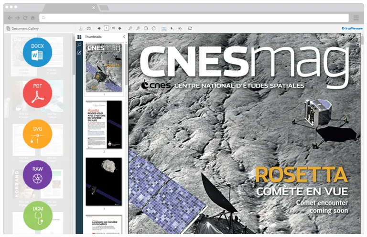Go to the previous page arrow
Screen dimensions: 367x237
99,28
